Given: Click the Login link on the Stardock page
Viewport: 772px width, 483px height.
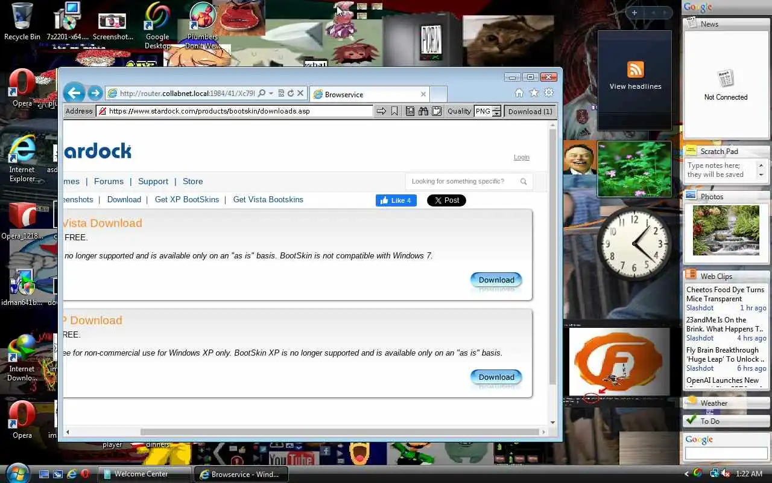Looking at the screenshot, I should click(522, 157).
